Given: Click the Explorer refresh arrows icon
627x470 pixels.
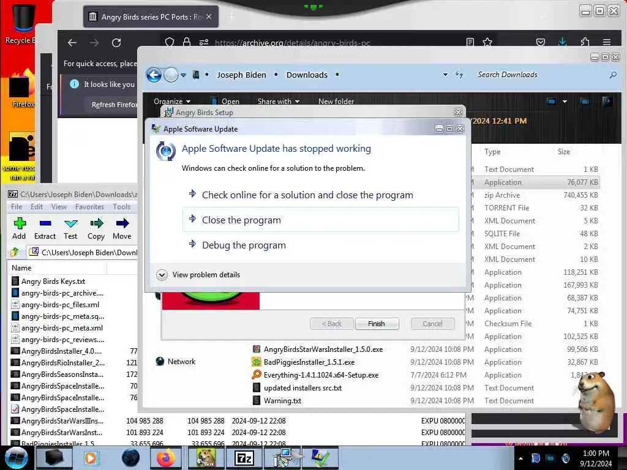Looking at the screenshot, I should point(459,75).
